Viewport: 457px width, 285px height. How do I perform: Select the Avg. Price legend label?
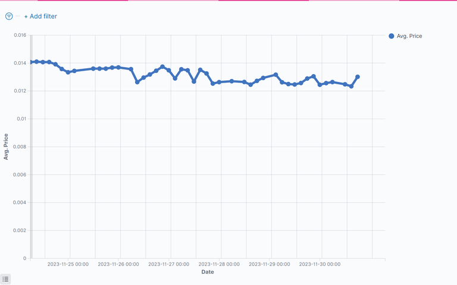pyautogui.click(x=409, y=36)
